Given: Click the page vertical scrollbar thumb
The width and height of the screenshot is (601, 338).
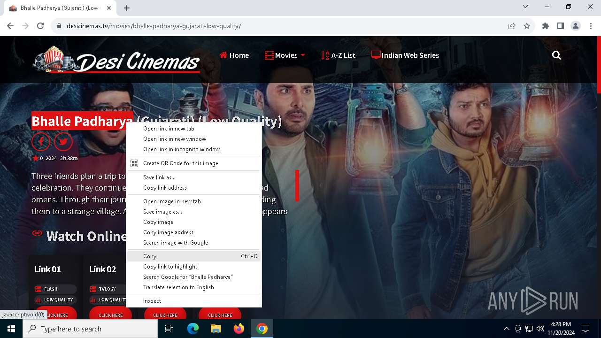Looking at the screenshot, I should click(599, 65).
